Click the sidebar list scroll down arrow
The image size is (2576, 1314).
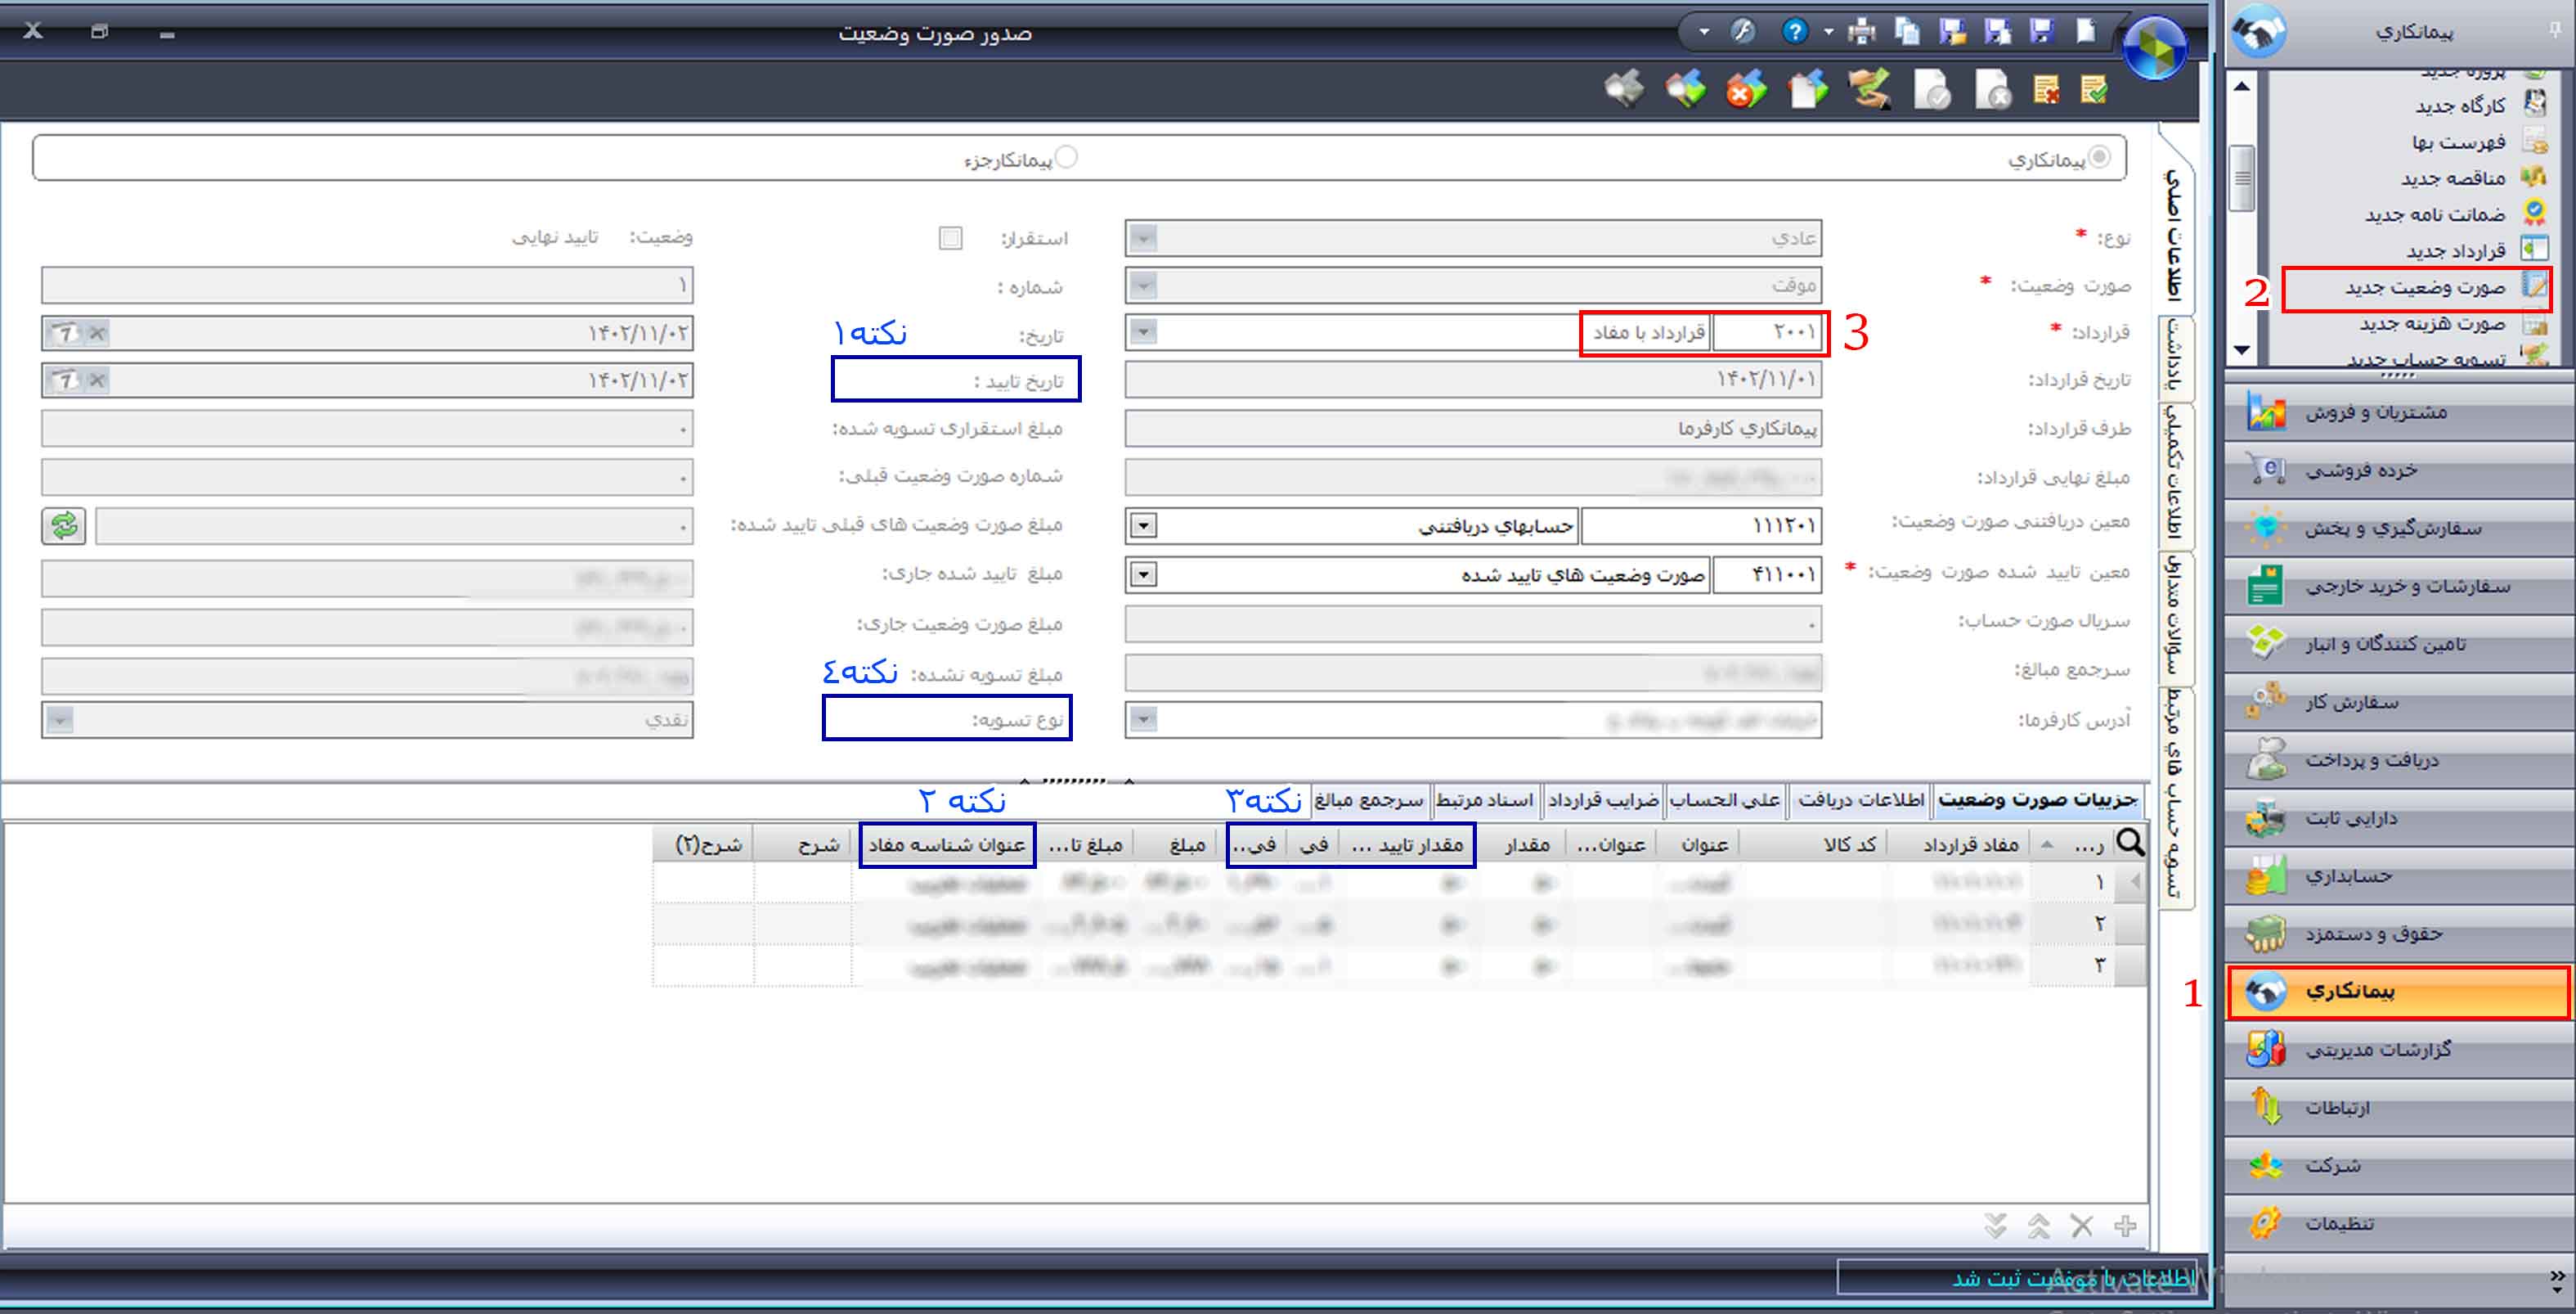coord(2242,350)
